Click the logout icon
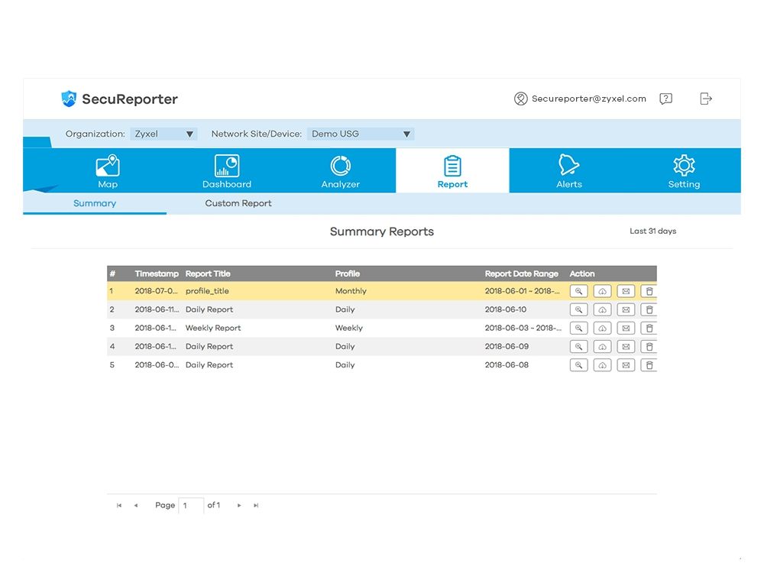 click(x=705, y=99)
